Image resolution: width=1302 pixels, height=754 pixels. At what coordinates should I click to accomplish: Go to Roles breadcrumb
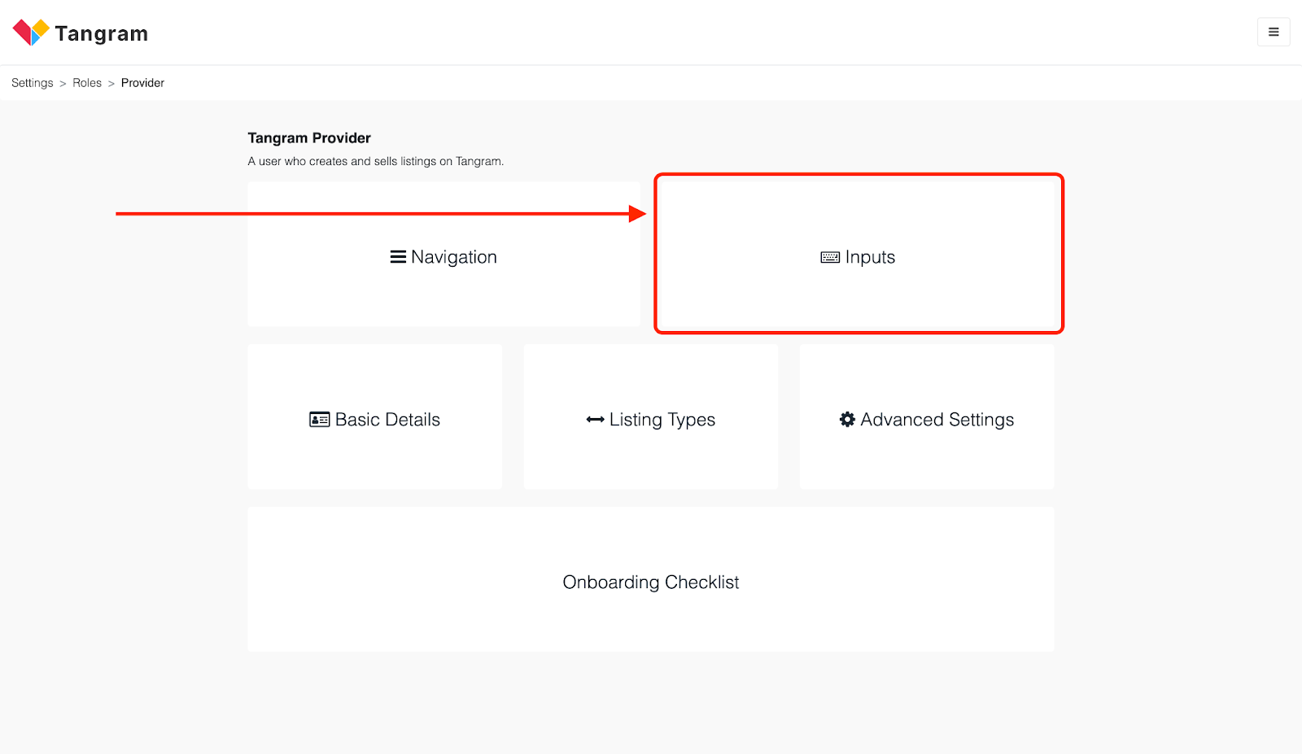(87, 83)
